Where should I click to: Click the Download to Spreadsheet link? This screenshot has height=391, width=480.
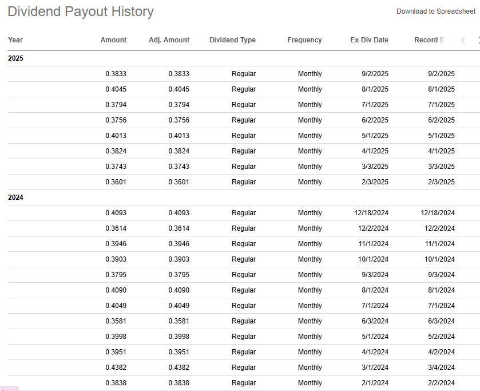(x=435, y=11)
